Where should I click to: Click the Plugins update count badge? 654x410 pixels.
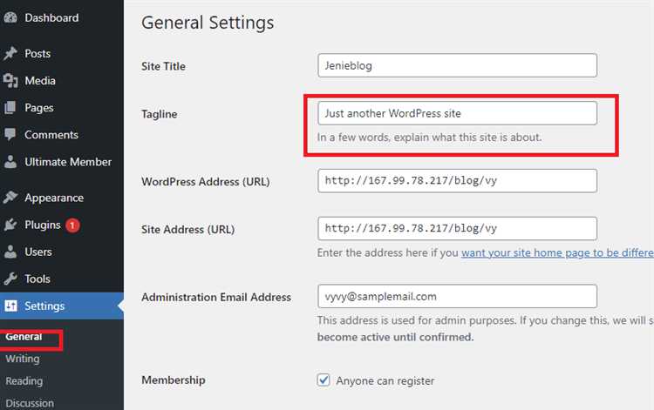72,225
